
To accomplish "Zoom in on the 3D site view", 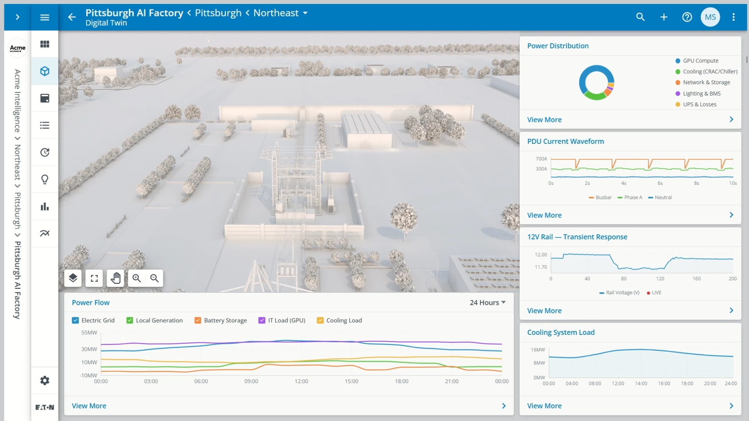I will click(137, 278).
